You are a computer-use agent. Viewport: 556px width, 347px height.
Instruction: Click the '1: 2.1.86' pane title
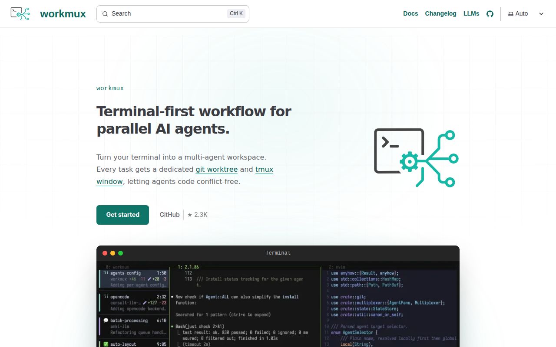pos(188,267)
